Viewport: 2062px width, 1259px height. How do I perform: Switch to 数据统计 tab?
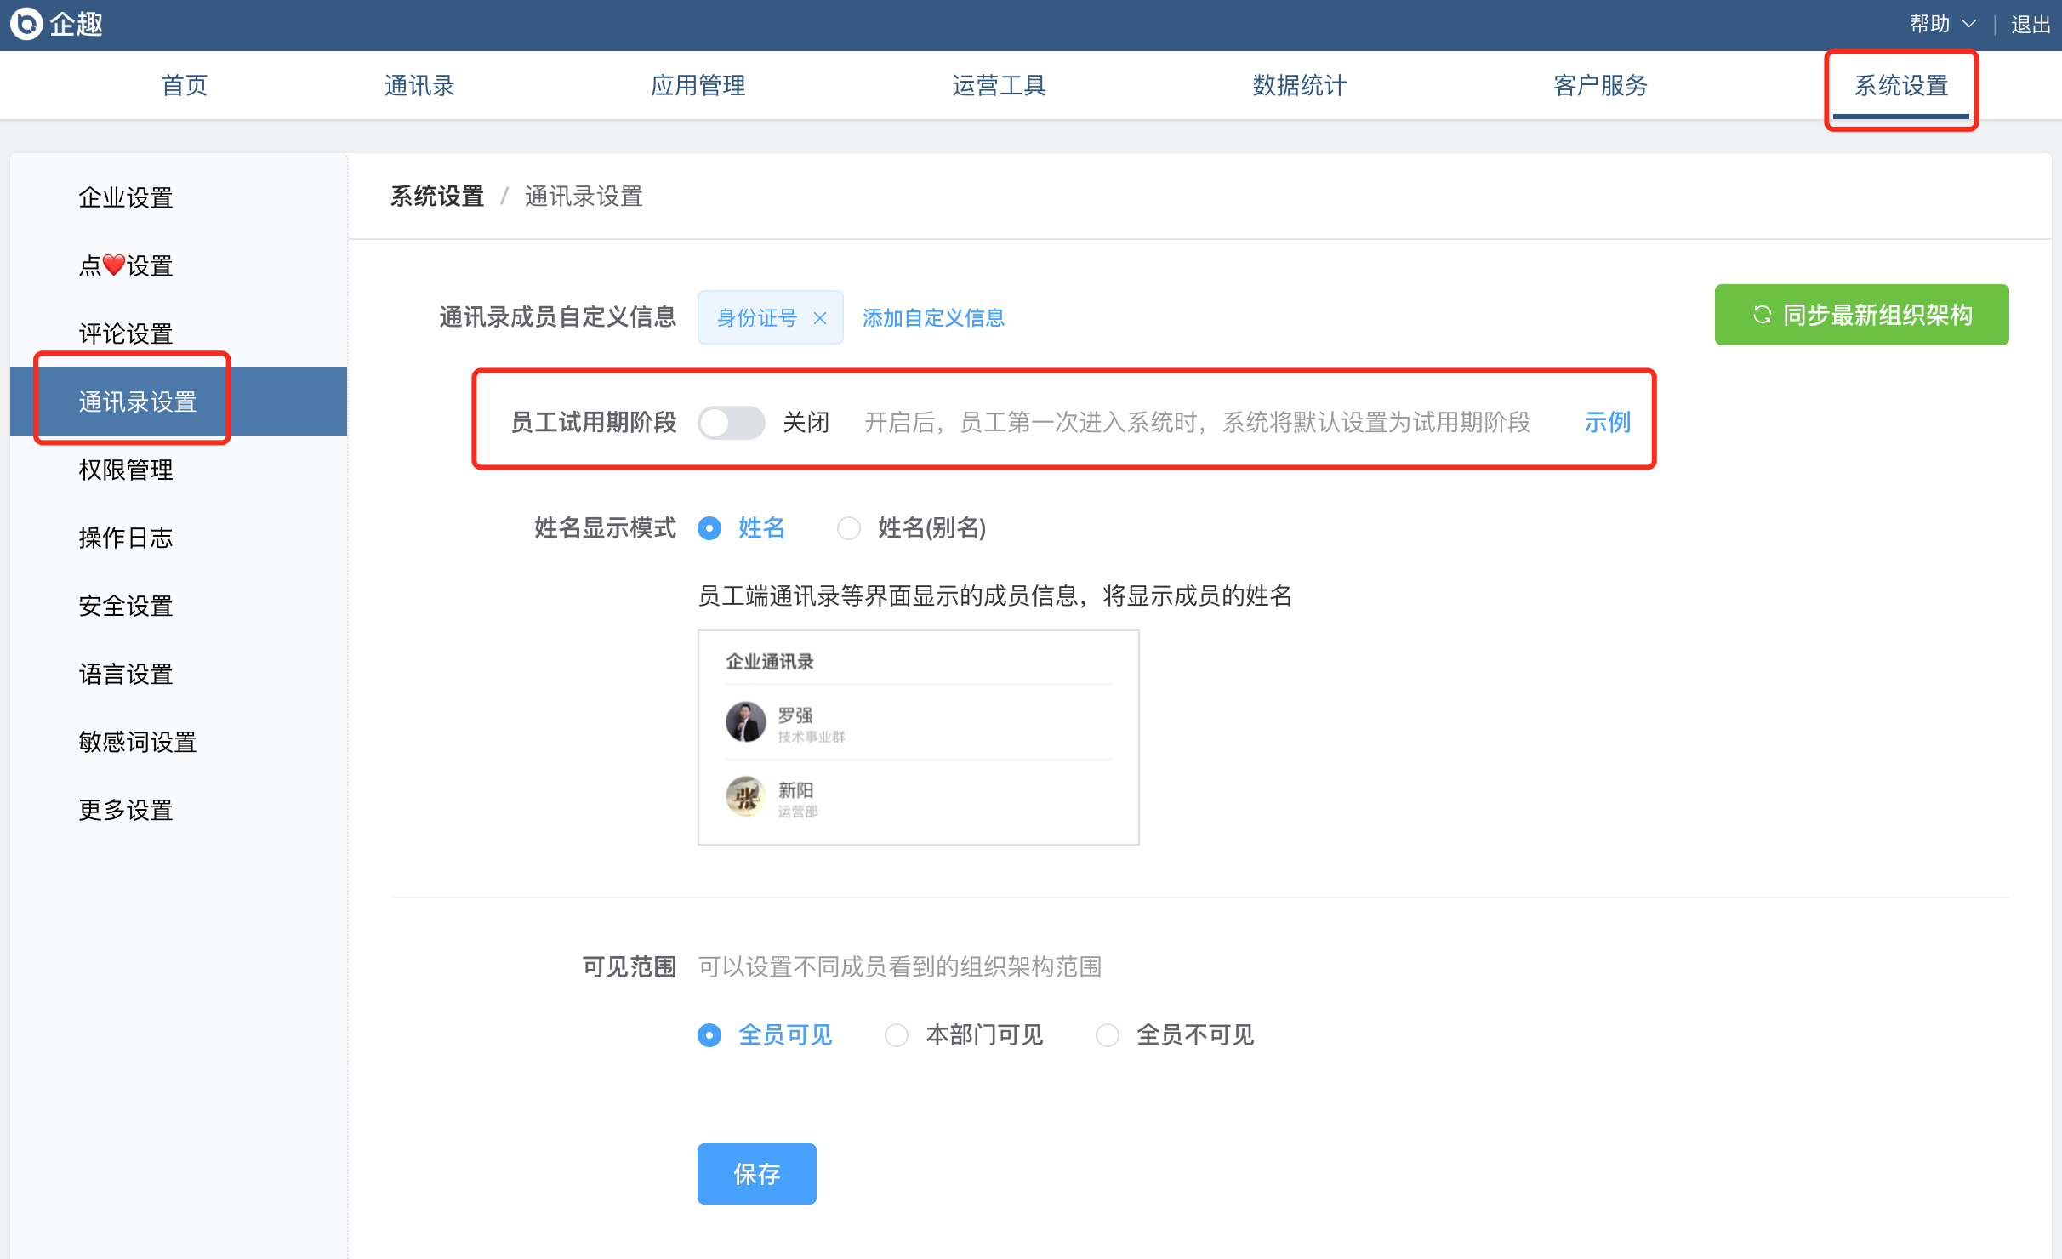pos(1299,85)
